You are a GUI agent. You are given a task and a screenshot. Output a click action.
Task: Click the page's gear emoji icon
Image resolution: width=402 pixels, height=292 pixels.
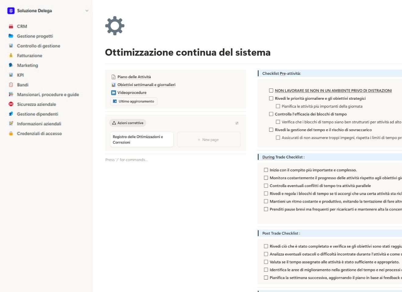115,26
